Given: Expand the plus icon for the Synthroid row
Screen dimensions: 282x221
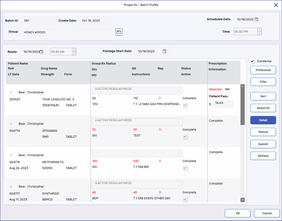Looking at the screenshot, I should coord(11,187).
